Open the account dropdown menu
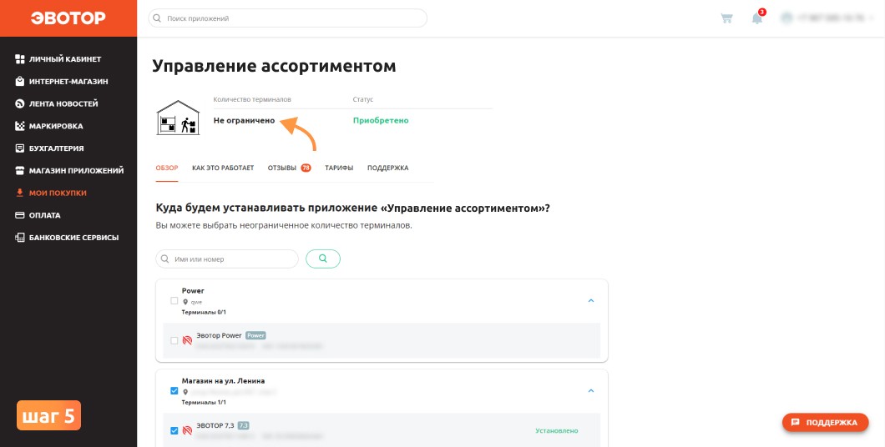The width and height of the screenshot is (885, 447). [872, 18]
